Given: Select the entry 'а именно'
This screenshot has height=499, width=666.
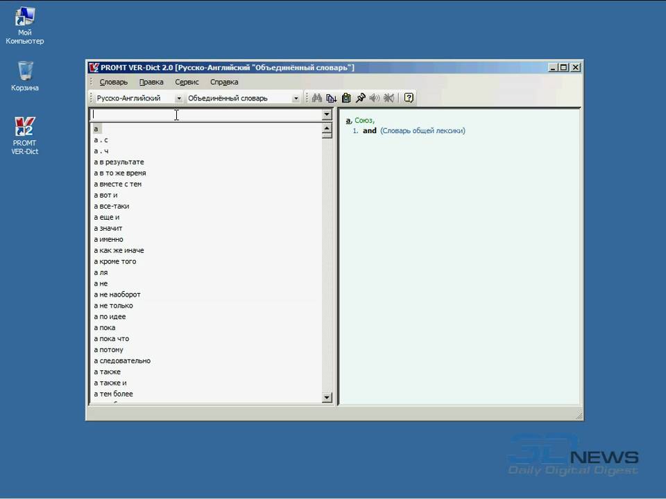Looking at the screenshot, I should tap(109, 239).
